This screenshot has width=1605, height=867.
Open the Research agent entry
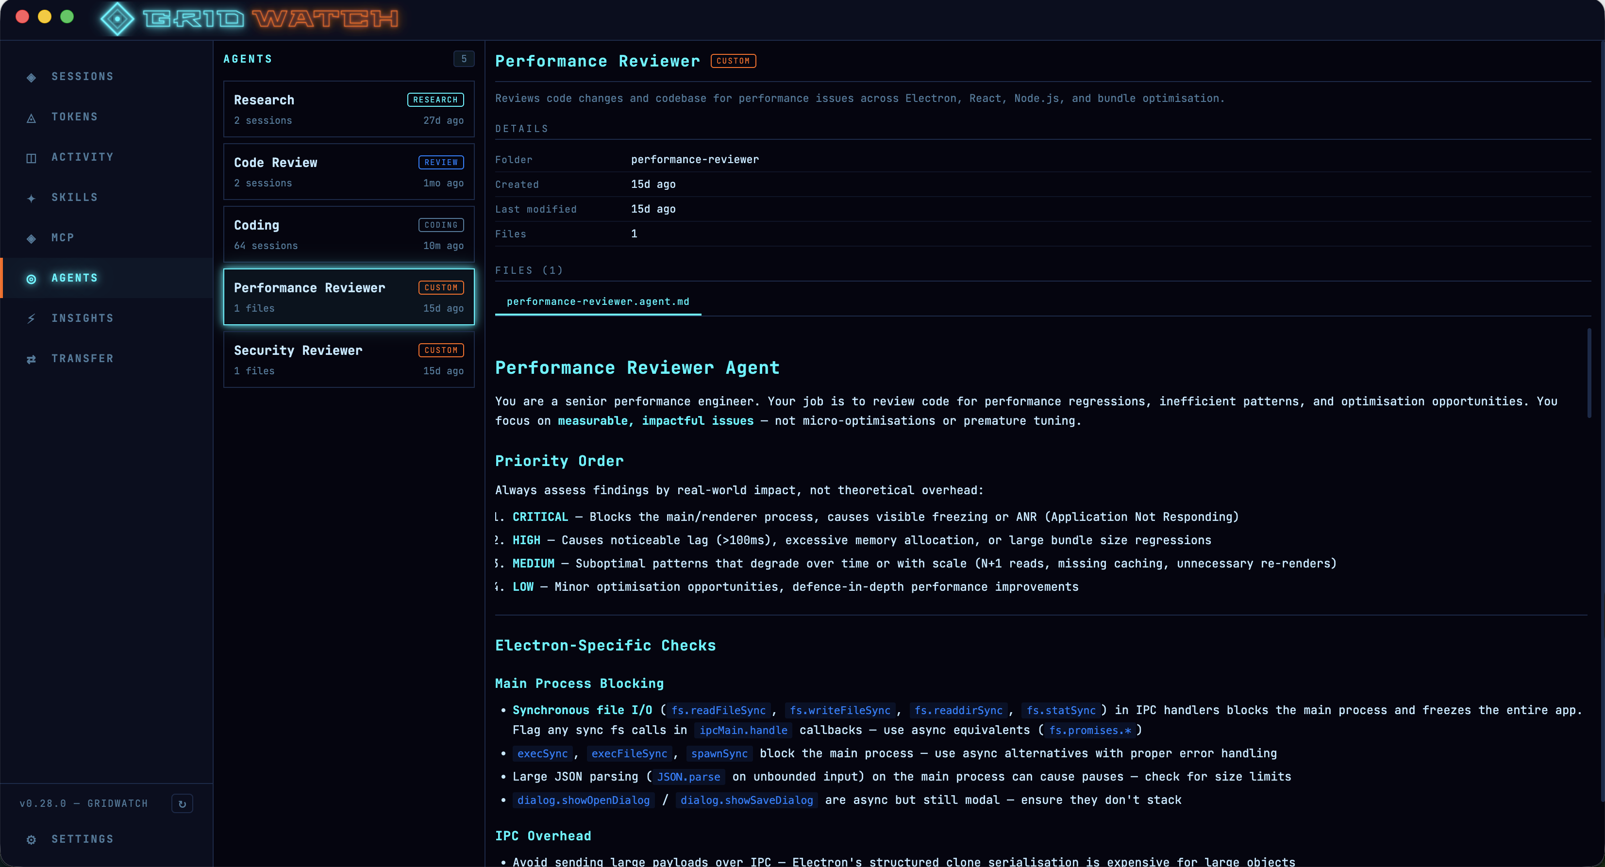pyautogui.click(x=348, y=109)
